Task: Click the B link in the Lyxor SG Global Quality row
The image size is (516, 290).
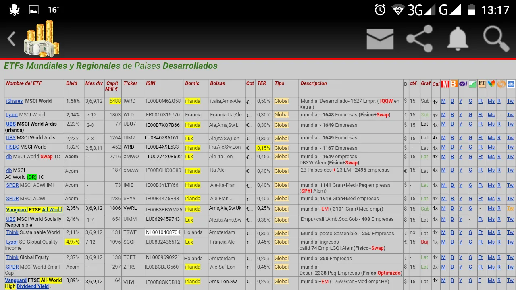Action: [452, 242]
